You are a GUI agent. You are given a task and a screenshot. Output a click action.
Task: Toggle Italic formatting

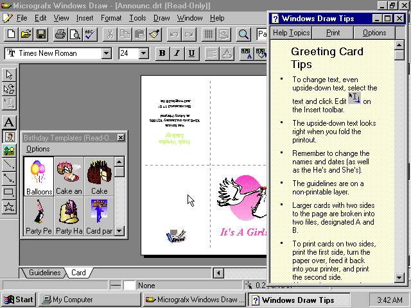click(177, 53)
